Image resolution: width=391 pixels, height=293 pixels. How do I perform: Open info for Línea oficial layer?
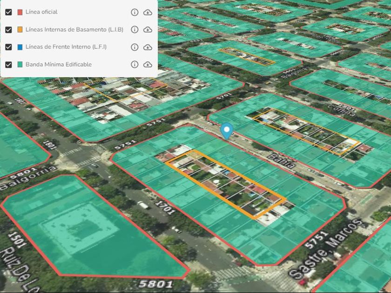[x=135, y=12]
